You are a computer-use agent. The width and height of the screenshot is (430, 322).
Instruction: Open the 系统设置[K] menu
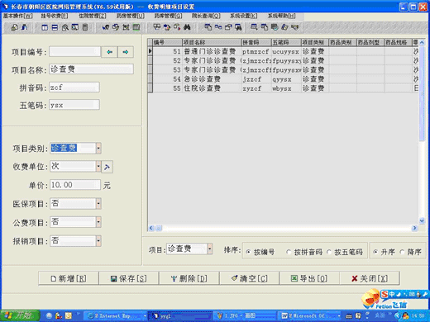[244, 16]
